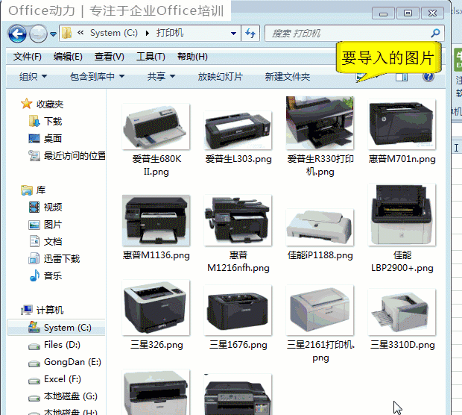Viewport: 462px width, 415px height.
Task: Expand the 共享 dropdown
Action: (x=161, y=77)
